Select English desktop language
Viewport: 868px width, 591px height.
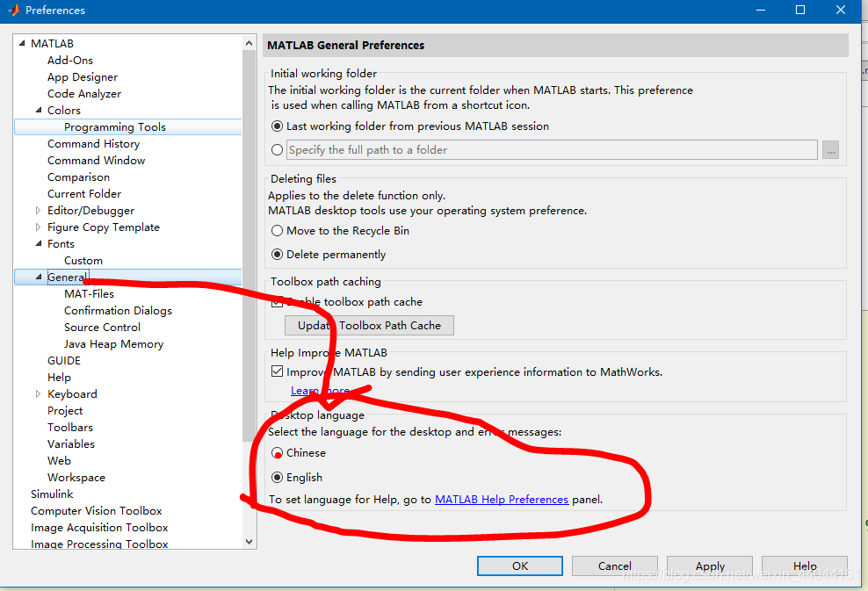[x=278, y=477]
